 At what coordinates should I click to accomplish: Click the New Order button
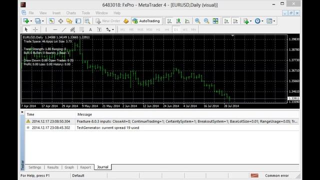[x=108, y=21]
